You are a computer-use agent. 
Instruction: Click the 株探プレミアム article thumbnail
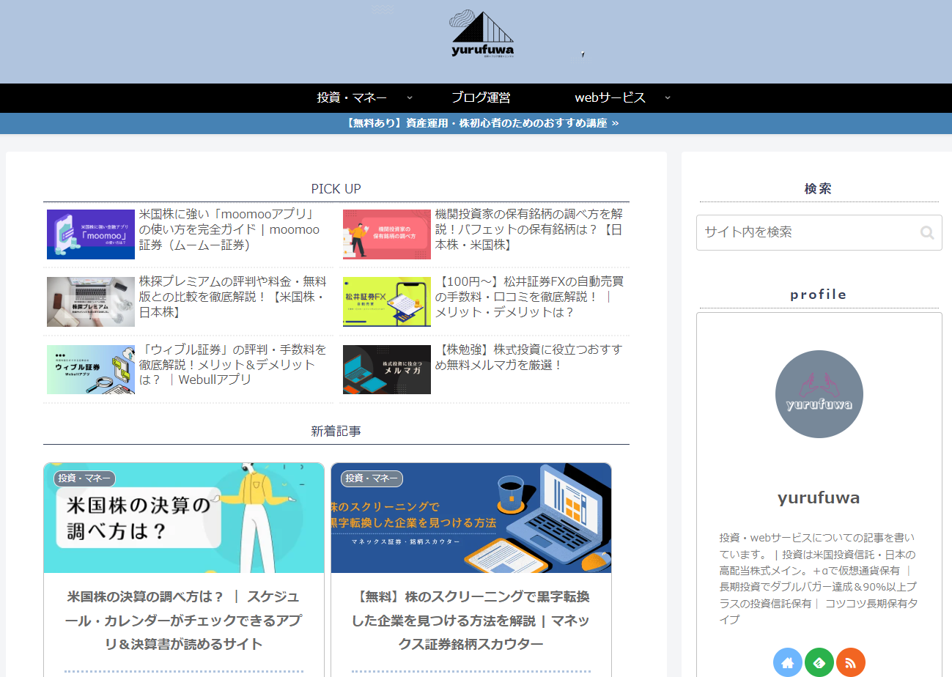(x=91, y=302)
